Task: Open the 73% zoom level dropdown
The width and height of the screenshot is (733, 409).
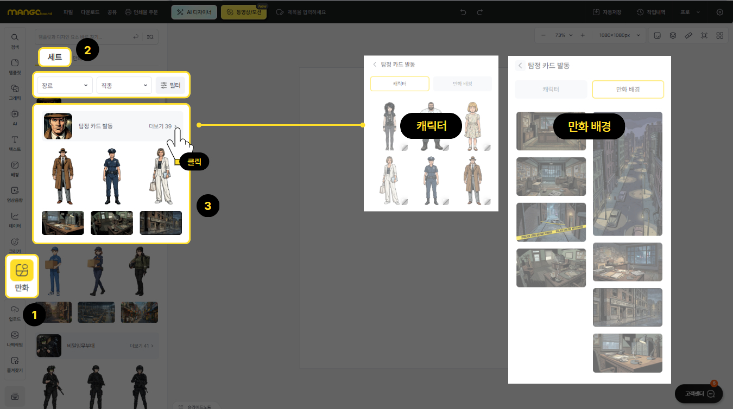Action: click(563, 35)
